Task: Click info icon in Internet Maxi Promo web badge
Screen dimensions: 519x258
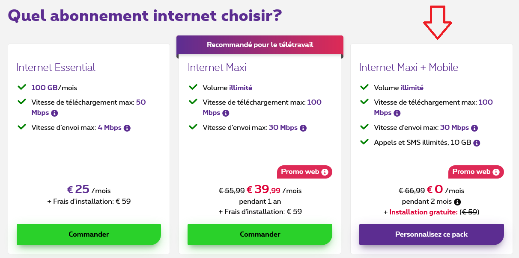Action: point(325,172)
